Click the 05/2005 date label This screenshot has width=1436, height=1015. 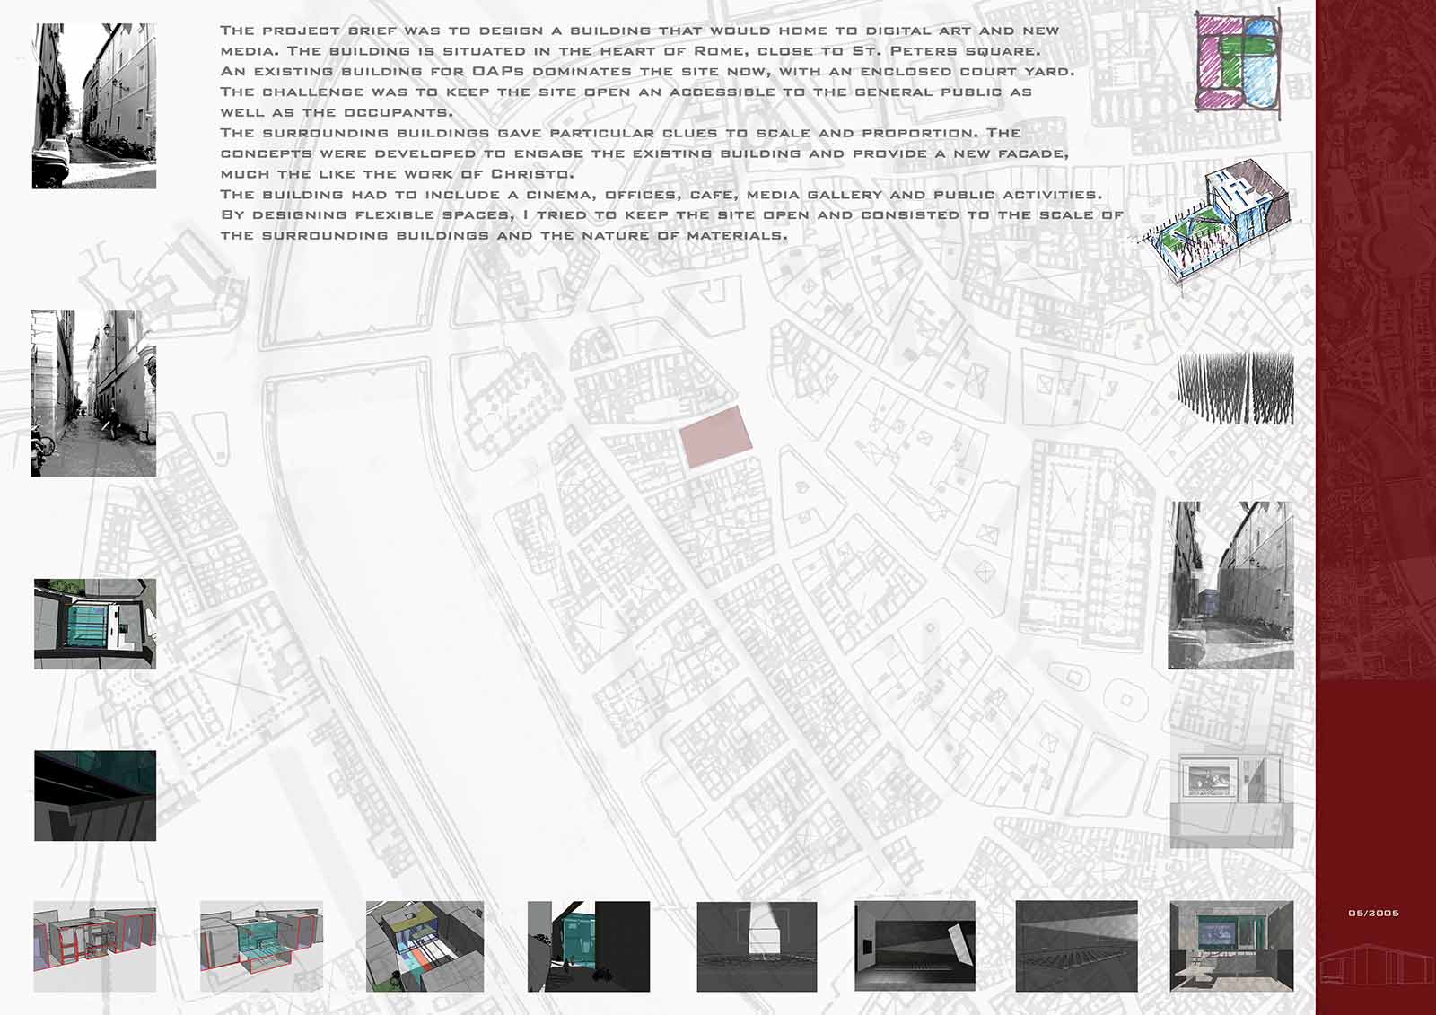1373,913
